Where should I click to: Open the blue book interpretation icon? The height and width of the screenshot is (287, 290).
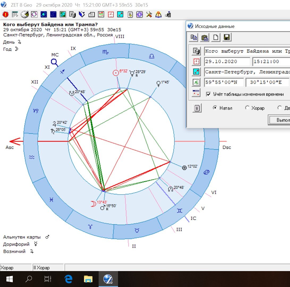coord(82,14)
